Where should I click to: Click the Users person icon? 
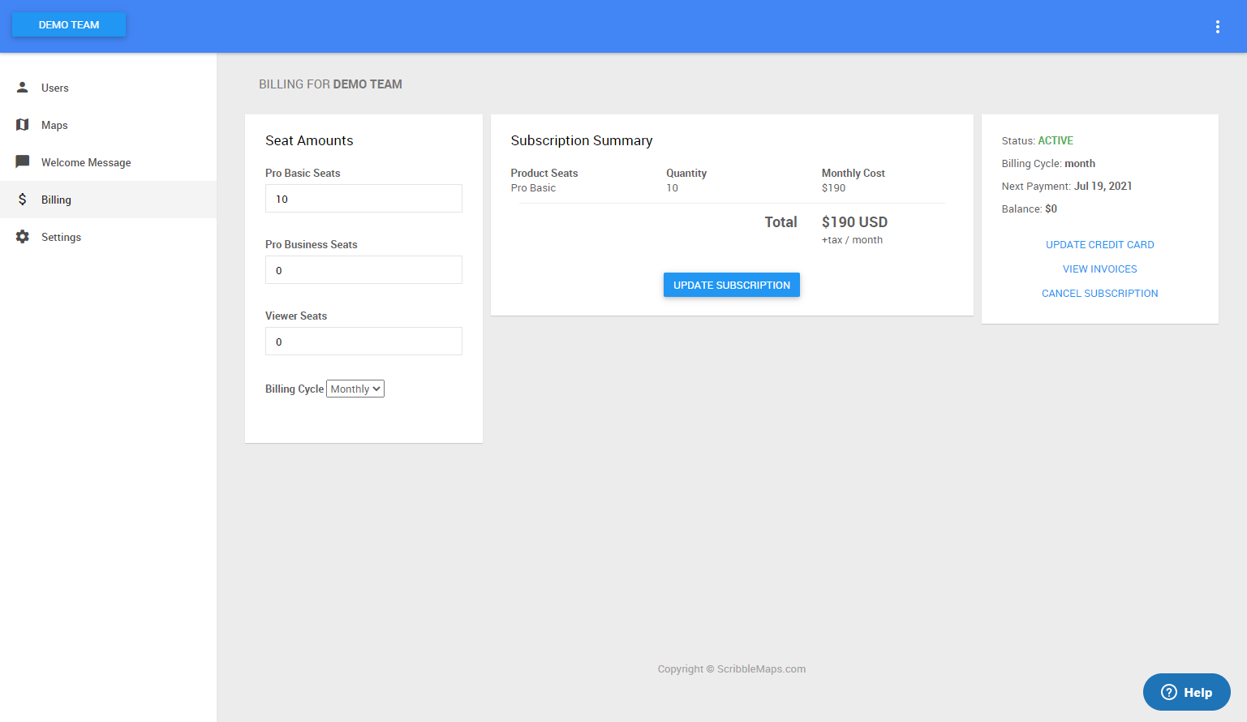tap(23, 88)
